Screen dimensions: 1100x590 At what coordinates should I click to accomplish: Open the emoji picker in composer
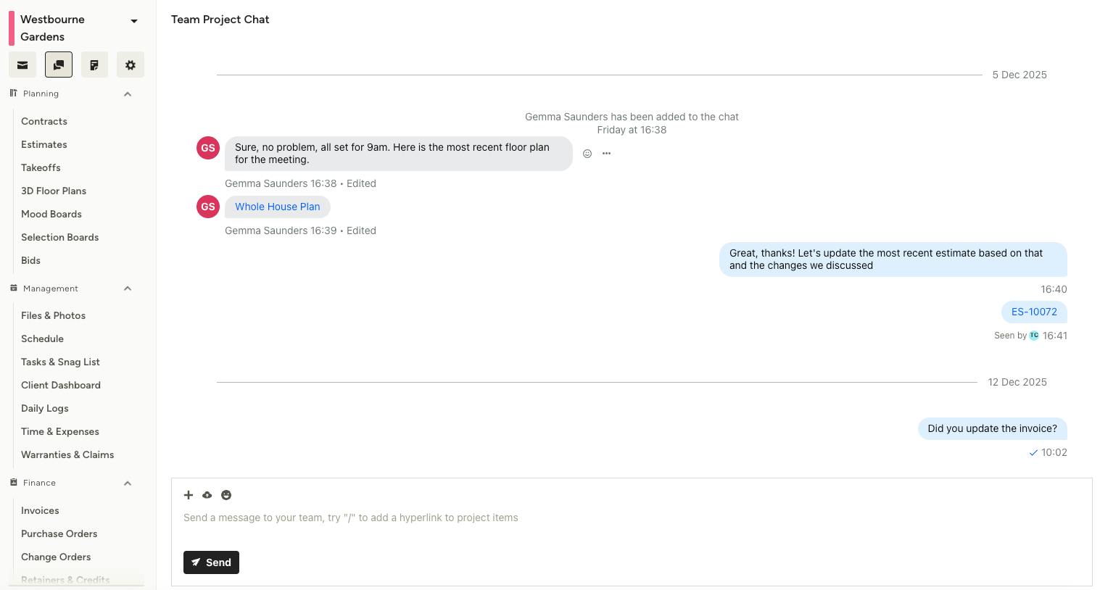[x=226, y=495]
